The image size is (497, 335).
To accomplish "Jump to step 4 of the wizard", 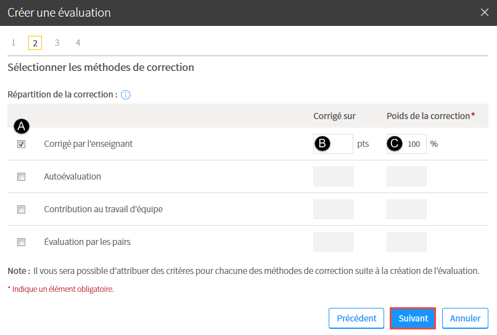I will click(x=78, y=43).
